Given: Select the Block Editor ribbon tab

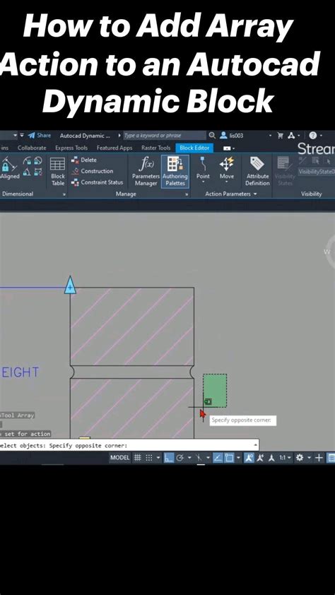Looking at the screenshot, I should pos(194,148).
